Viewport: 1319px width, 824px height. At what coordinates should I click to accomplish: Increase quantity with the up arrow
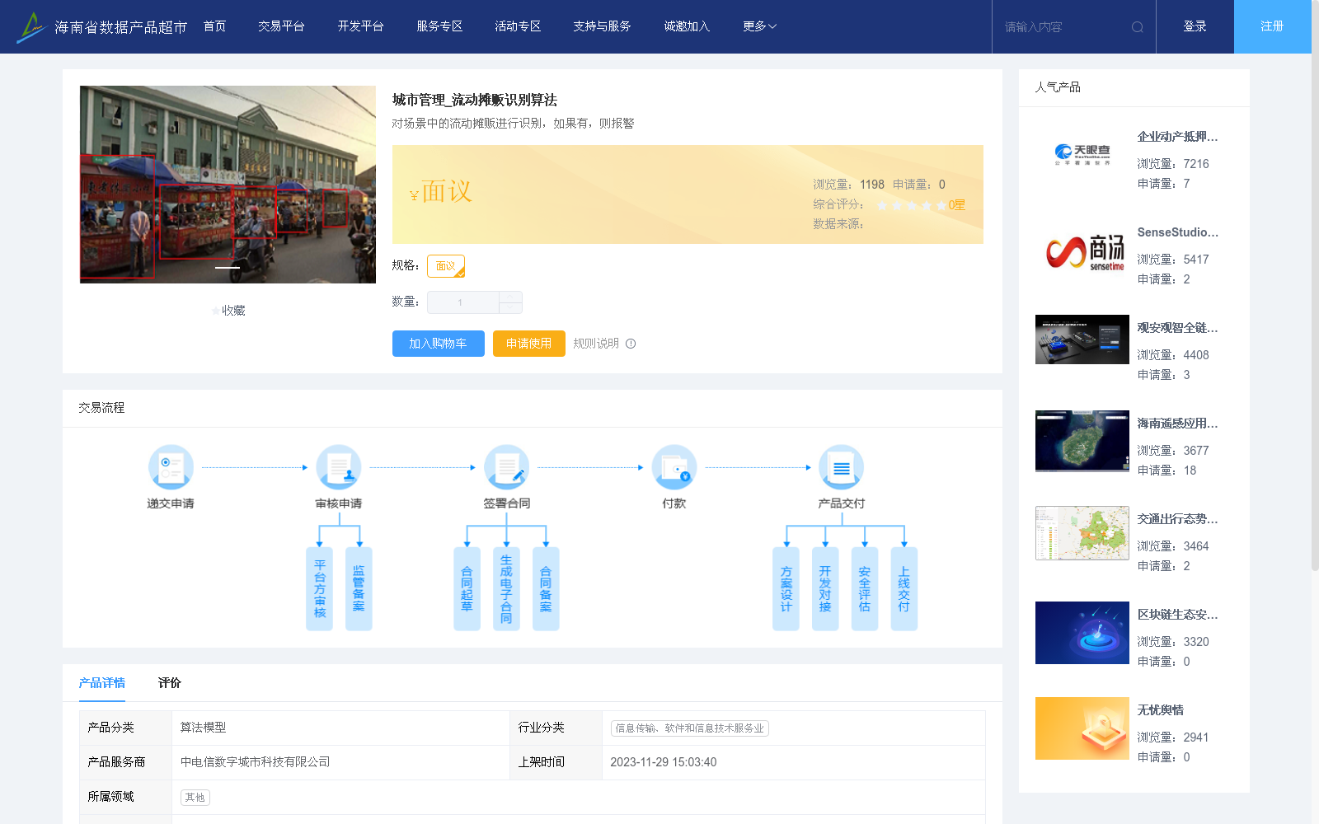(511, 297)
